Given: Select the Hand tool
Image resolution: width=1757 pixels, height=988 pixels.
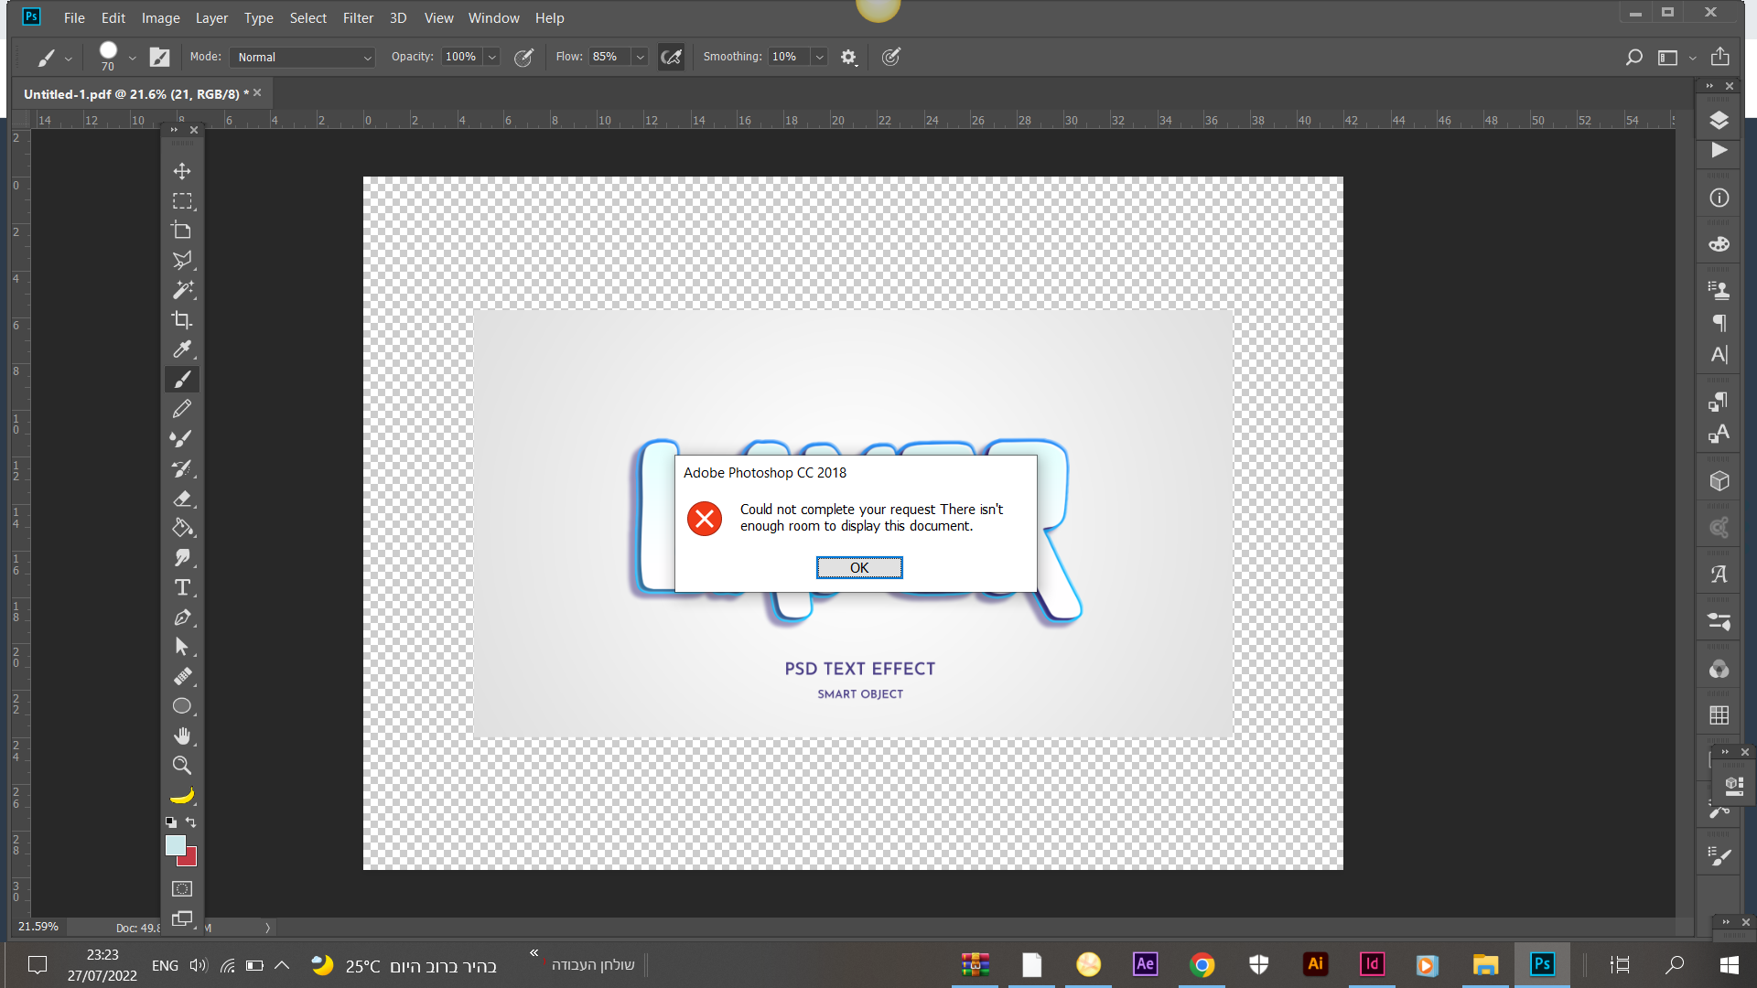Looking at the screenshot, I should (182, 736).
